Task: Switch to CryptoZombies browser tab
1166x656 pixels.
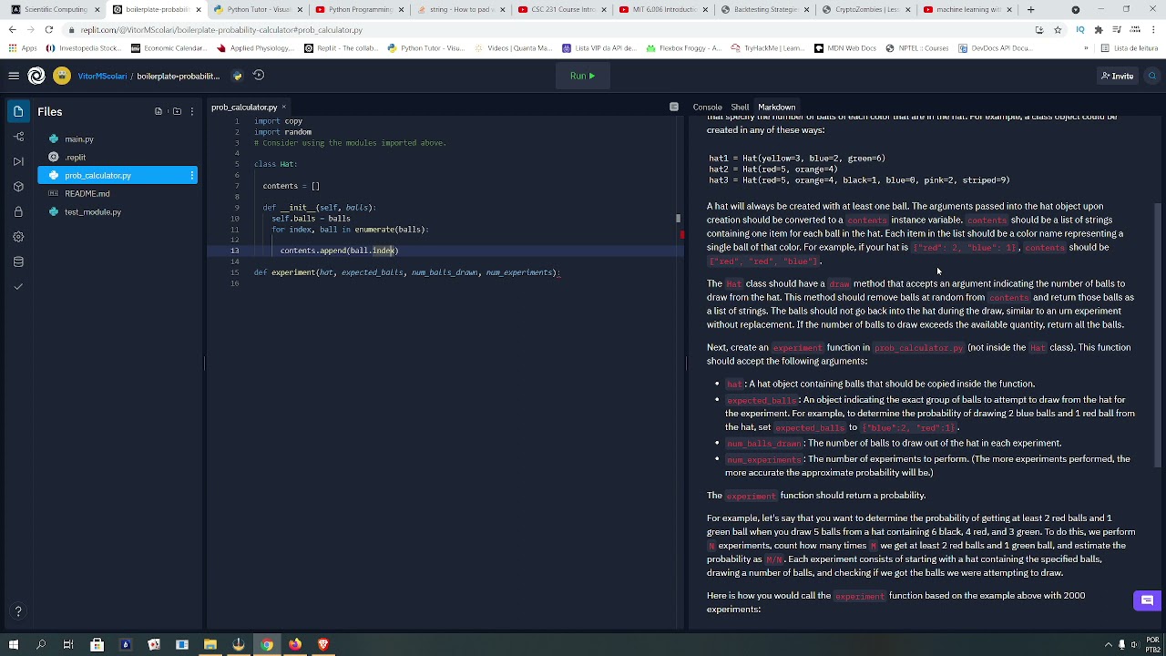Action: (866, 9)
